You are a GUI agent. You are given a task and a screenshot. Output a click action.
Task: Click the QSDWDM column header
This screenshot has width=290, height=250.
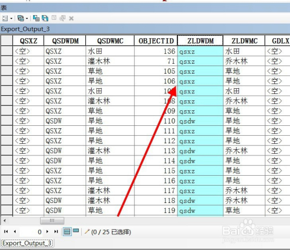tap(65, 41)
